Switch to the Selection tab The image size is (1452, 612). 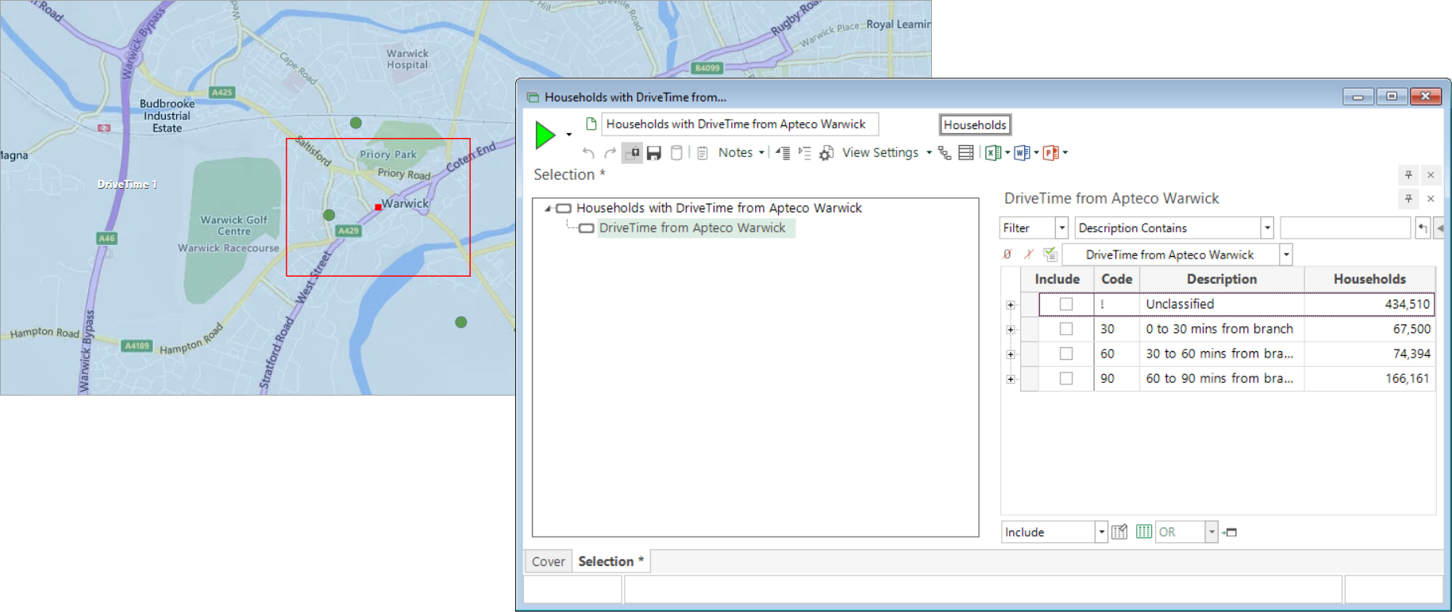tap(610, 561)
